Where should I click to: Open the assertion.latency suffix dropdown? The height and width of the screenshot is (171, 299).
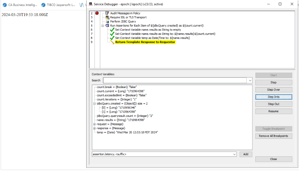(234, 154)
